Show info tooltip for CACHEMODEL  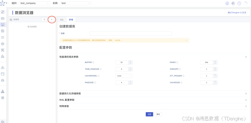98,76
